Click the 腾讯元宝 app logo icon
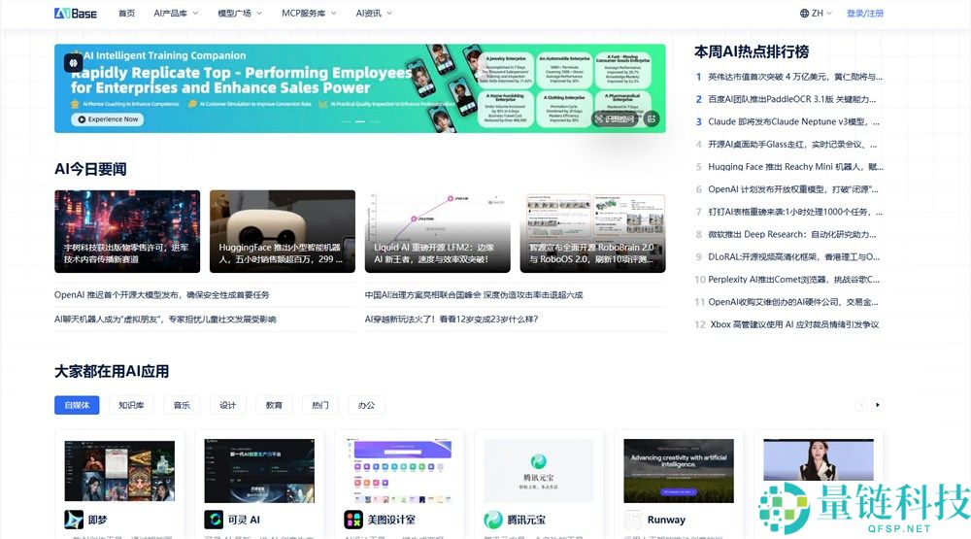The height and width of the screenshot is (539, 971). pos(493,520)
